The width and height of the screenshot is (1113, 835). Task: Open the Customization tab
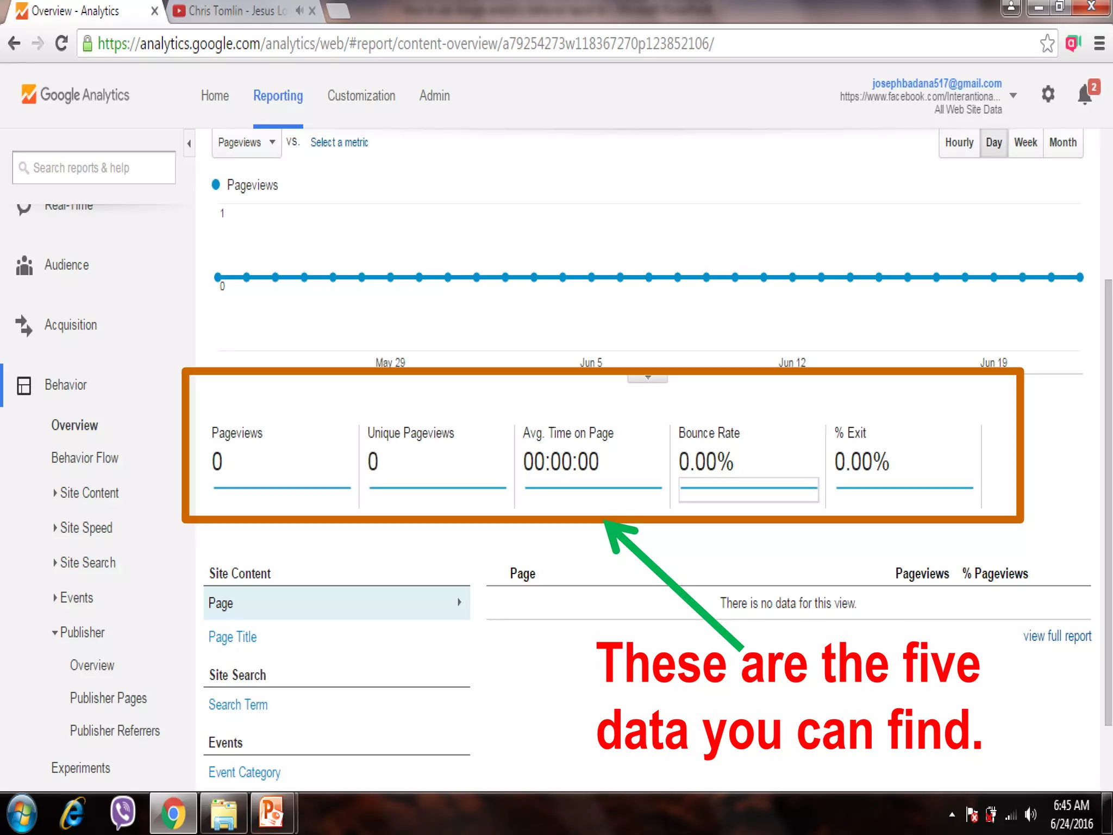pos(361,96)
